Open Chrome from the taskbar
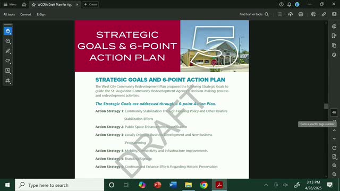This screenshot has height=191, width=340. tap(203, 185)
